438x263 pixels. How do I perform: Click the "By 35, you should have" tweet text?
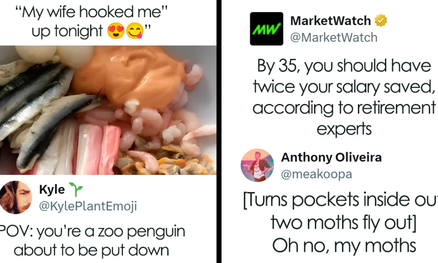click(344, 66)
